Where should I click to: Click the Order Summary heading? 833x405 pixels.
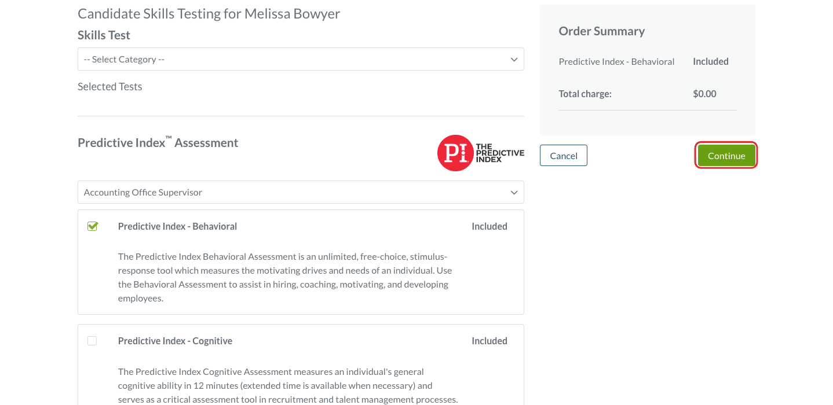tap(602, 31)
